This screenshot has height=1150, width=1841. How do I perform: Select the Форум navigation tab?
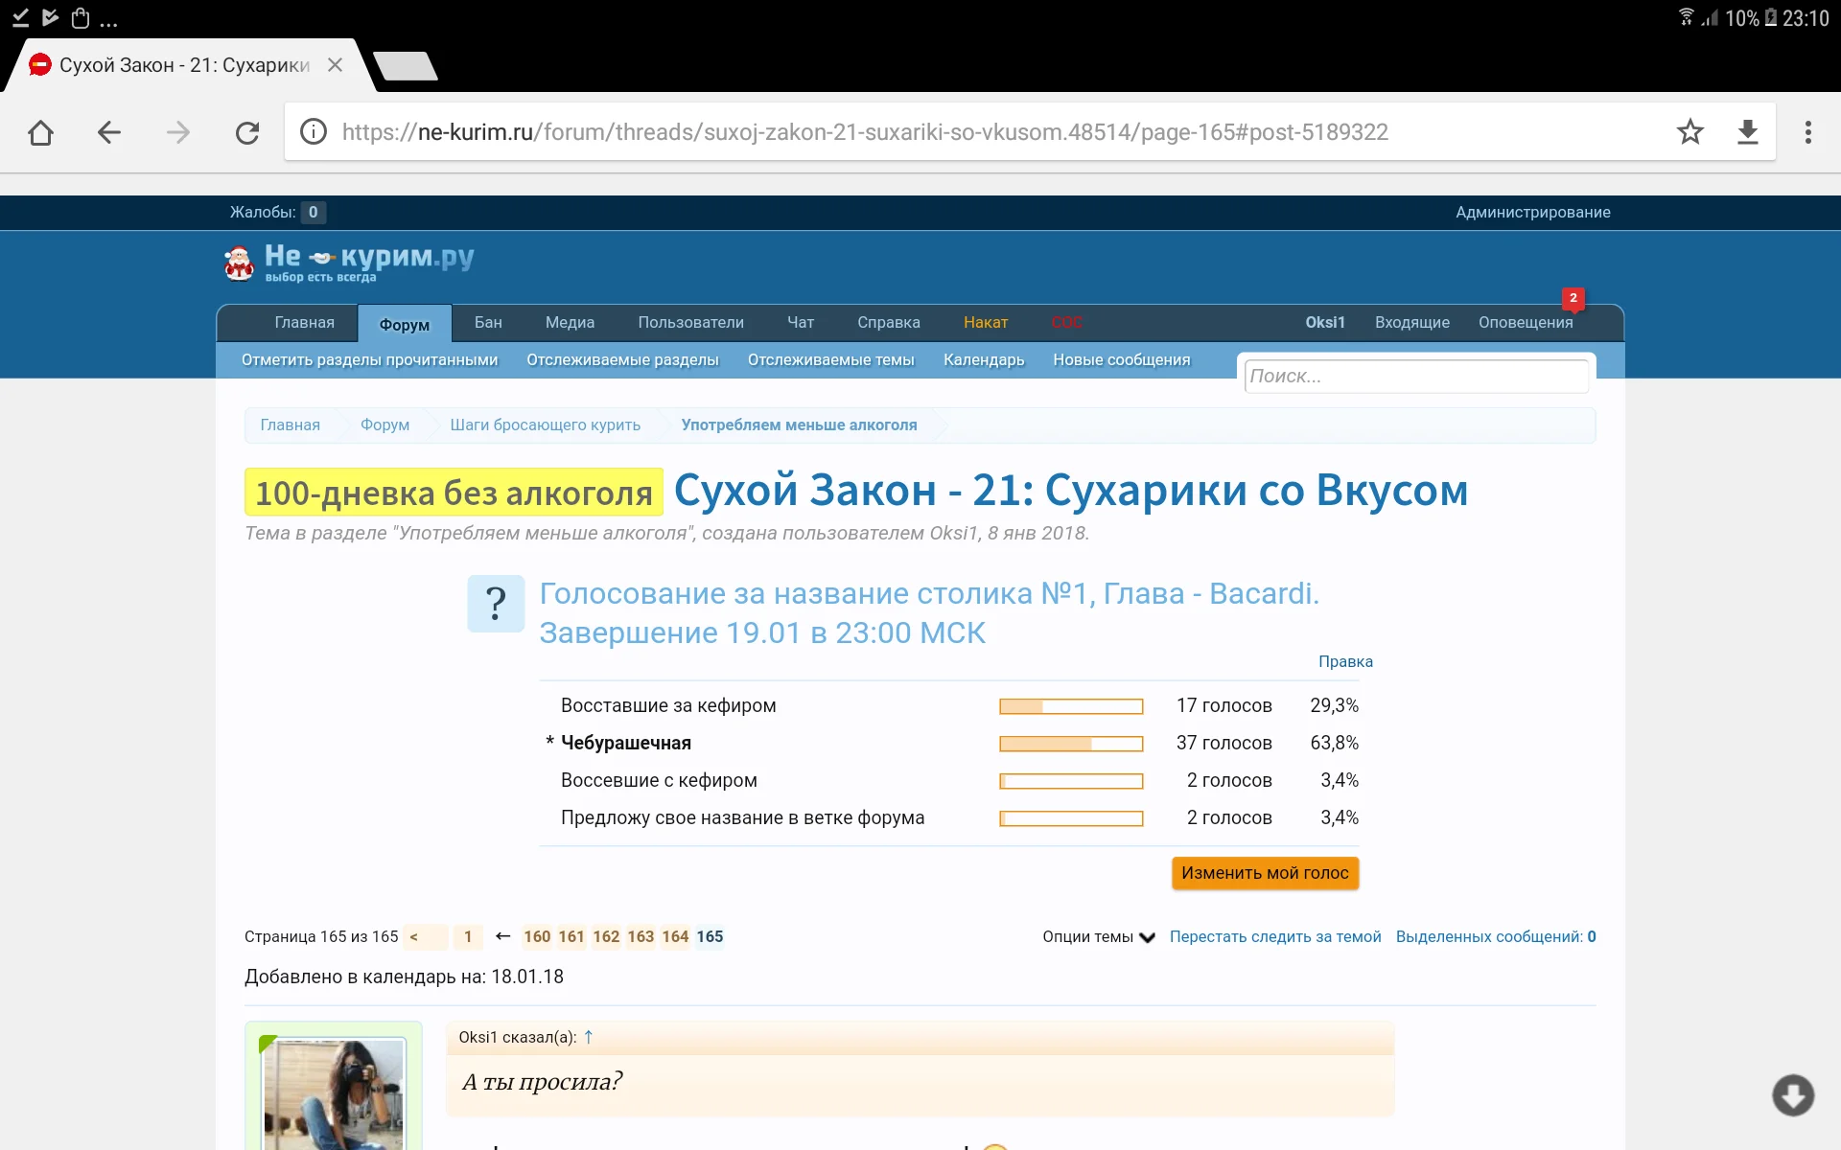point(404,325)
